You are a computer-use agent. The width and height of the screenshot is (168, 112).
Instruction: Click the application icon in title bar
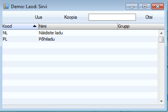(x=6, y=6)
